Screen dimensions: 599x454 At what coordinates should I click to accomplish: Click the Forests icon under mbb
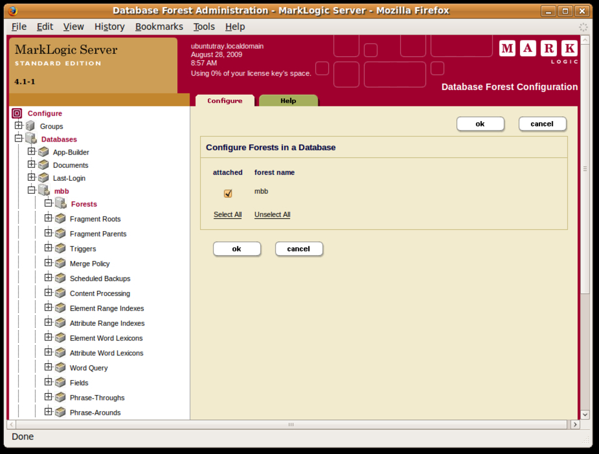[x=61, y=203]
